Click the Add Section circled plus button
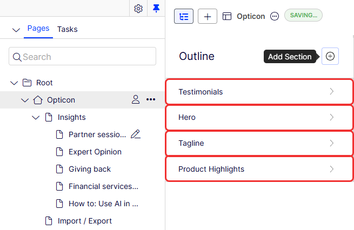Image resolution: width=354 pixels, height=230 pixels. 330,56
